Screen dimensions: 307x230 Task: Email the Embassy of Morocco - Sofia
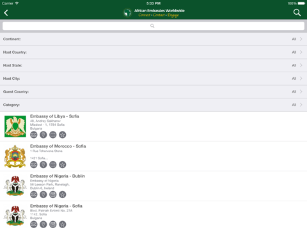pos(34,164)
